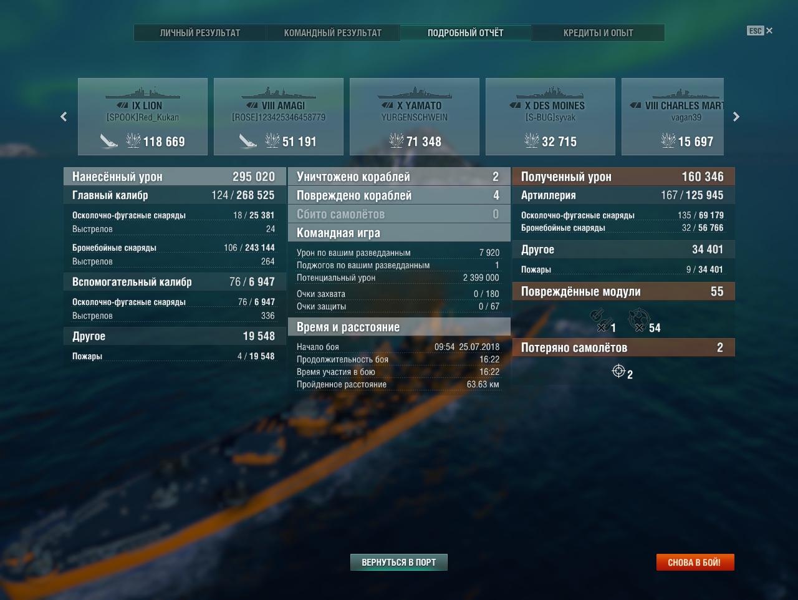Click the Повреждённые модули header

point(623,291)
